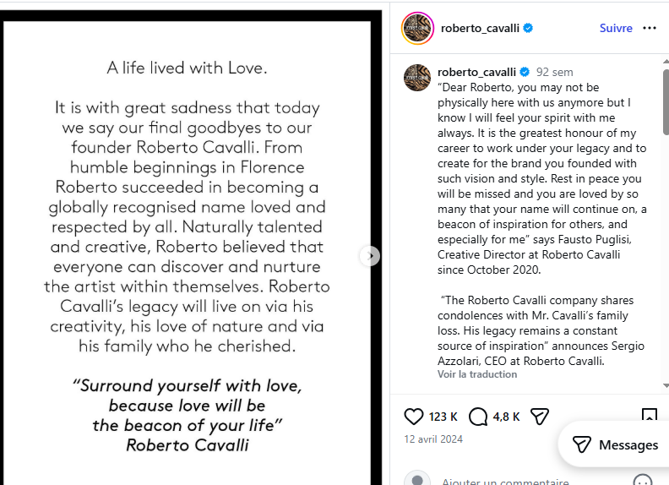Share the post via the paper plane icon
This screenshot has width=669, height=485.
(540, 417)
